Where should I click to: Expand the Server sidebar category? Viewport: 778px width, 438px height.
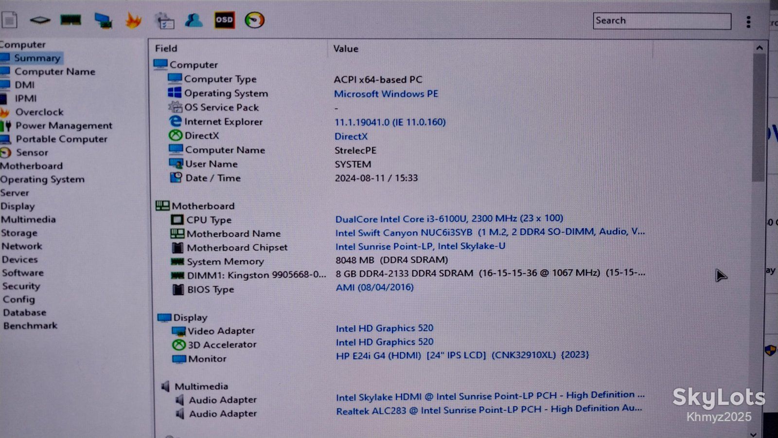pyautogui.click(x=15, y=193)
